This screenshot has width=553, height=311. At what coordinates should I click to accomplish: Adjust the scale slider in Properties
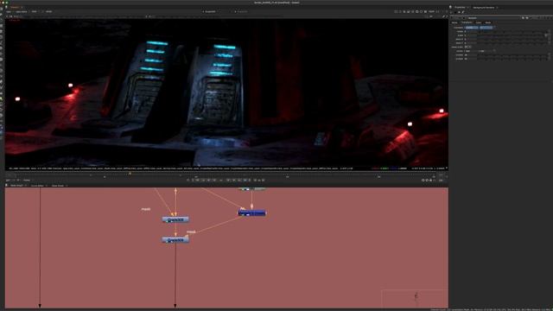[x=512, y=35]
